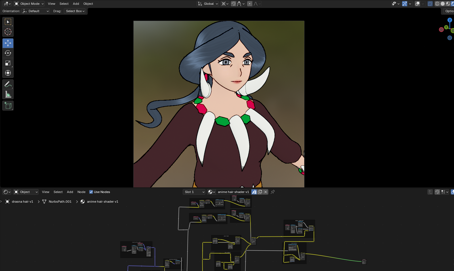Click the negative X axis gizmo circle
Viewport: 454px width, 271px height.
[441, 29]
